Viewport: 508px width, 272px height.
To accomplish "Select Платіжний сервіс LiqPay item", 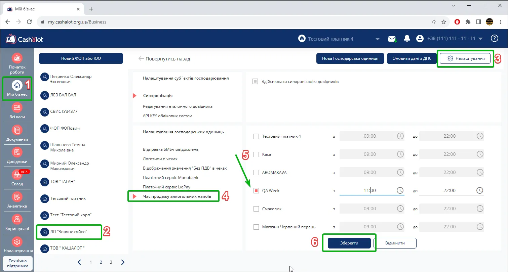I will click(167, 187).
